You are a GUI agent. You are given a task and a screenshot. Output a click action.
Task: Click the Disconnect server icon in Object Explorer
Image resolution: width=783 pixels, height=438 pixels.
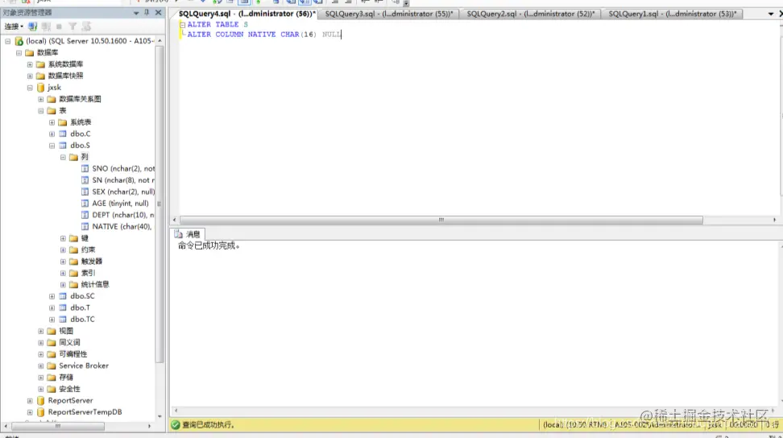(x=46, y=27)
